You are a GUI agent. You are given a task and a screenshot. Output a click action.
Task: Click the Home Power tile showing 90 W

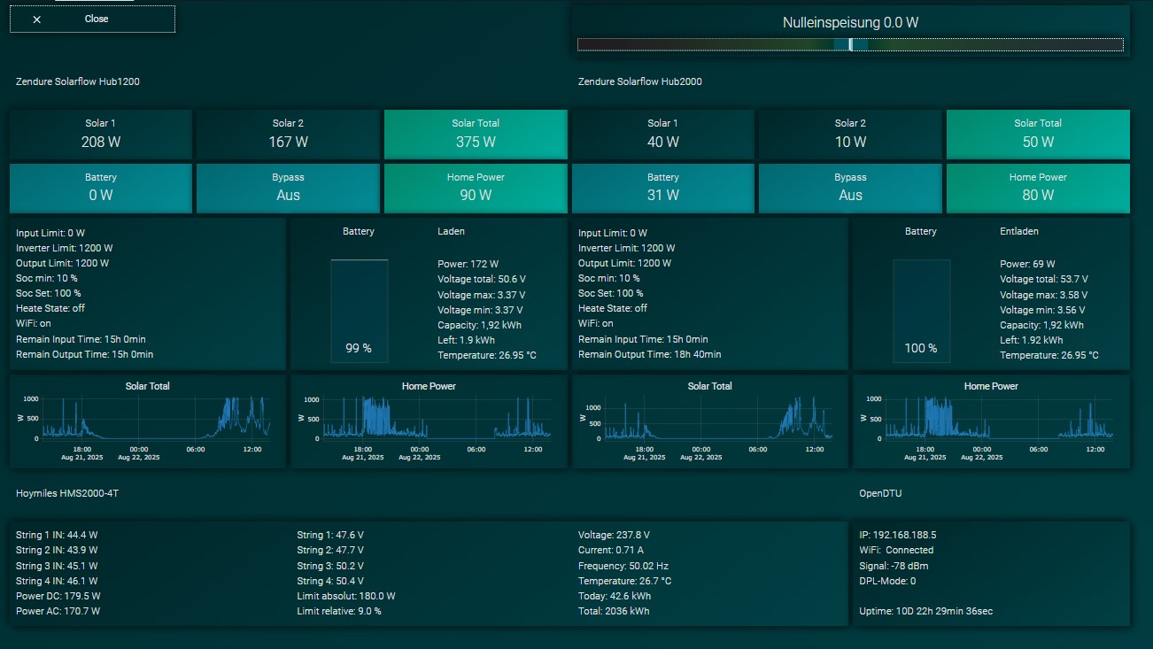click(x=476, y=188)
